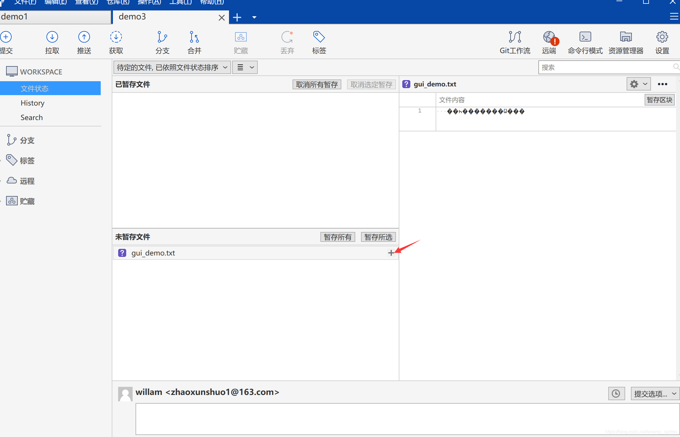The image size is (680, 437).
Task: Stage gui_demo.txt with the plus icon
Action: click(x=391, y=253)
